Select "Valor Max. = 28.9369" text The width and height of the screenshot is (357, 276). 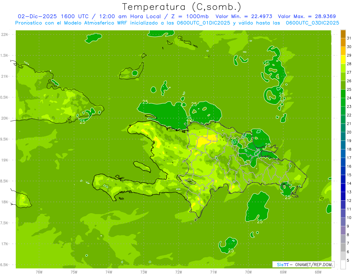pyautogui.click(x=307, y=16)
